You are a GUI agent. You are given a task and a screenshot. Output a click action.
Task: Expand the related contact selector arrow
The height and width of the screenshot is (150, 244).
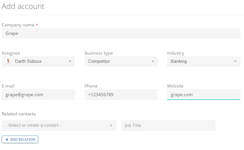[x=111, y=126]
